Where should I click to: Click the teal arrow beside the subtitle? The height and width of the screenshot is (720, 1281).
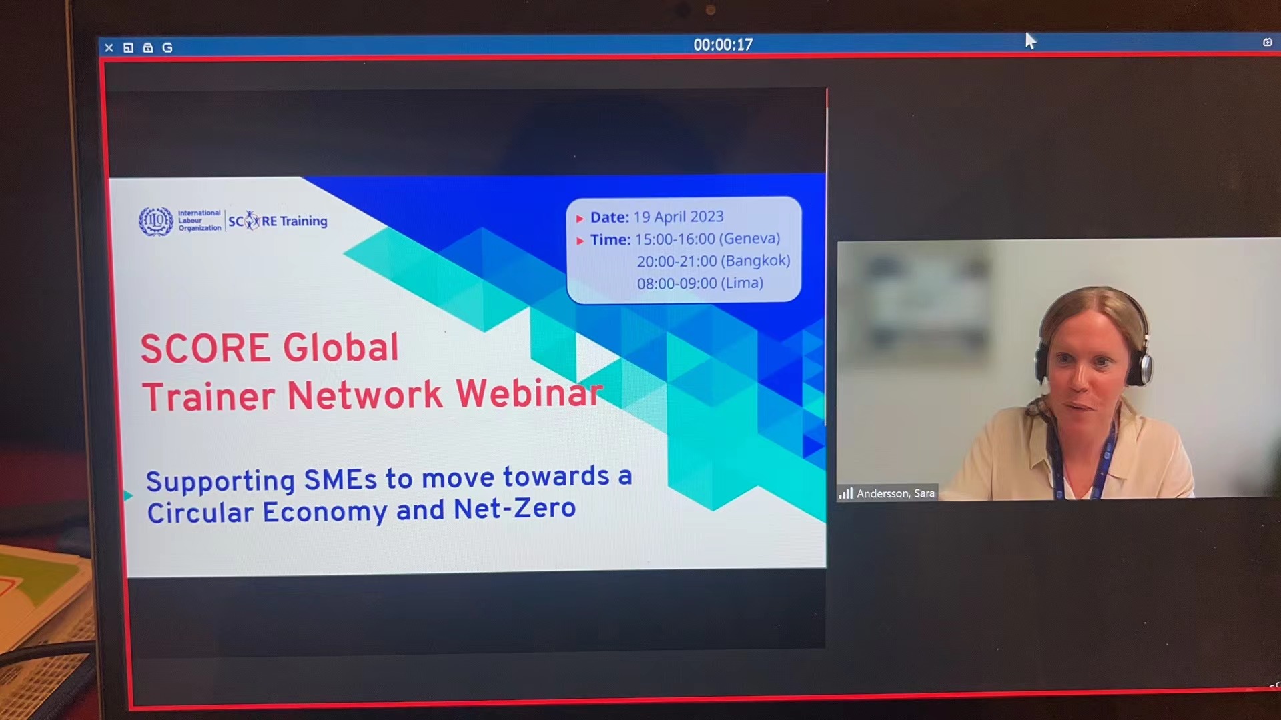pos(128,495)
